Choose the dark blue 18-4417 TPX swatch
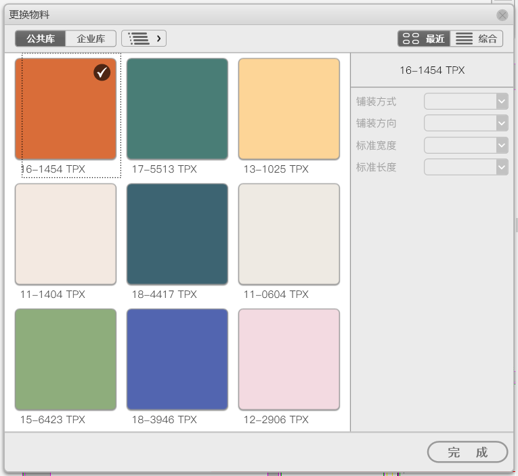 (x=177, y=234)
